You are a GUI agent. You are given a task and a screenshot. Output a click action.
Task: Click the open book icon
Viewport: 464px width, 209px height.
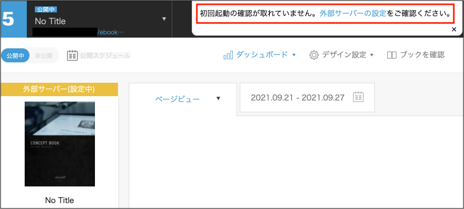click(392, 55)
